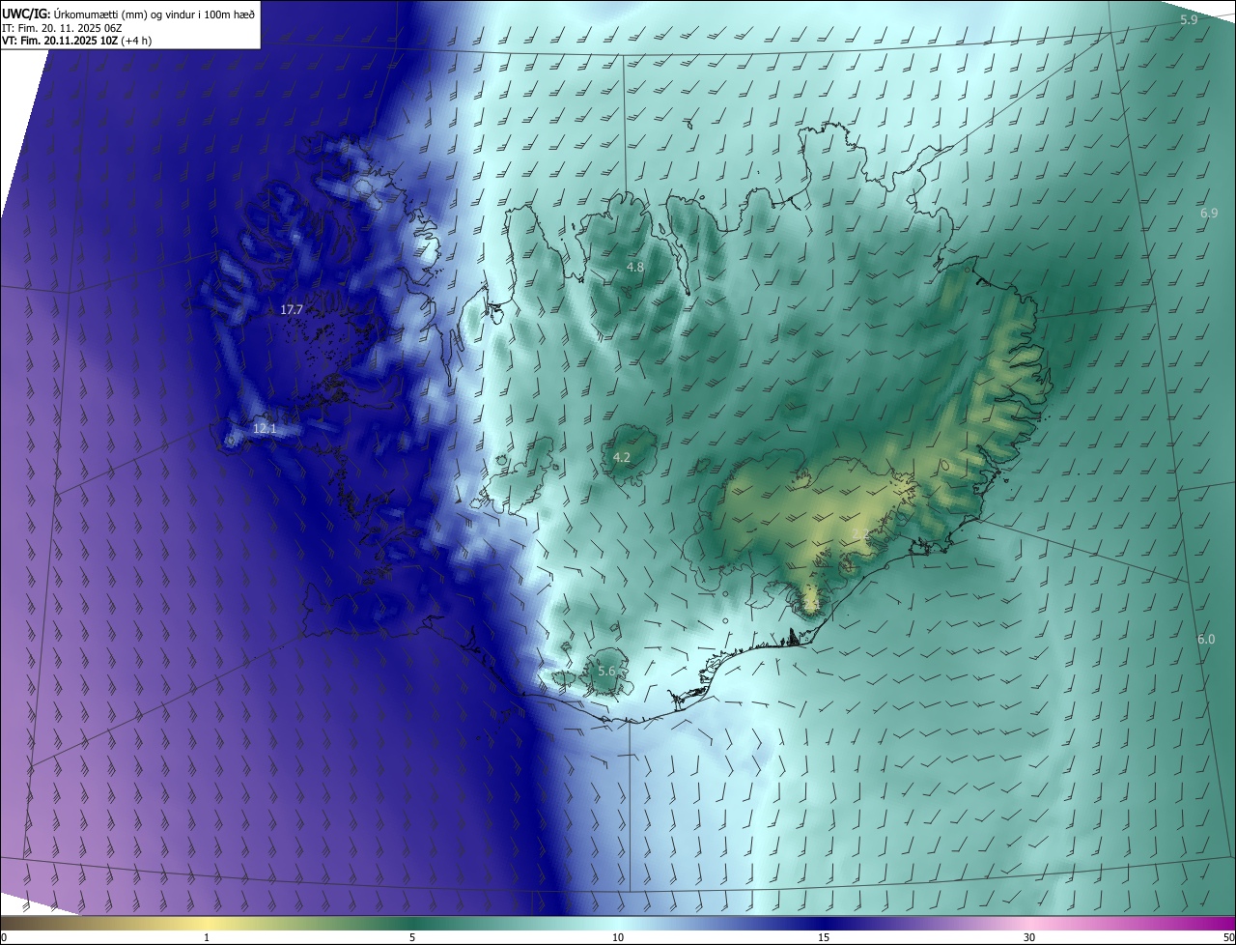
Task: Click the colorbar tick label 15
Action: pyautogui.click(x=824, y=937)
